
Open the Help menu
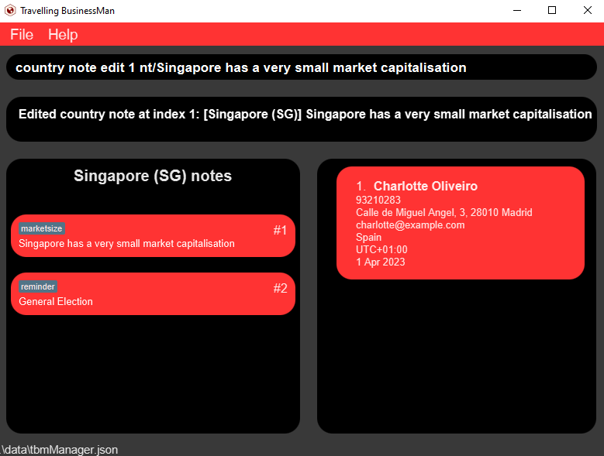63,35
